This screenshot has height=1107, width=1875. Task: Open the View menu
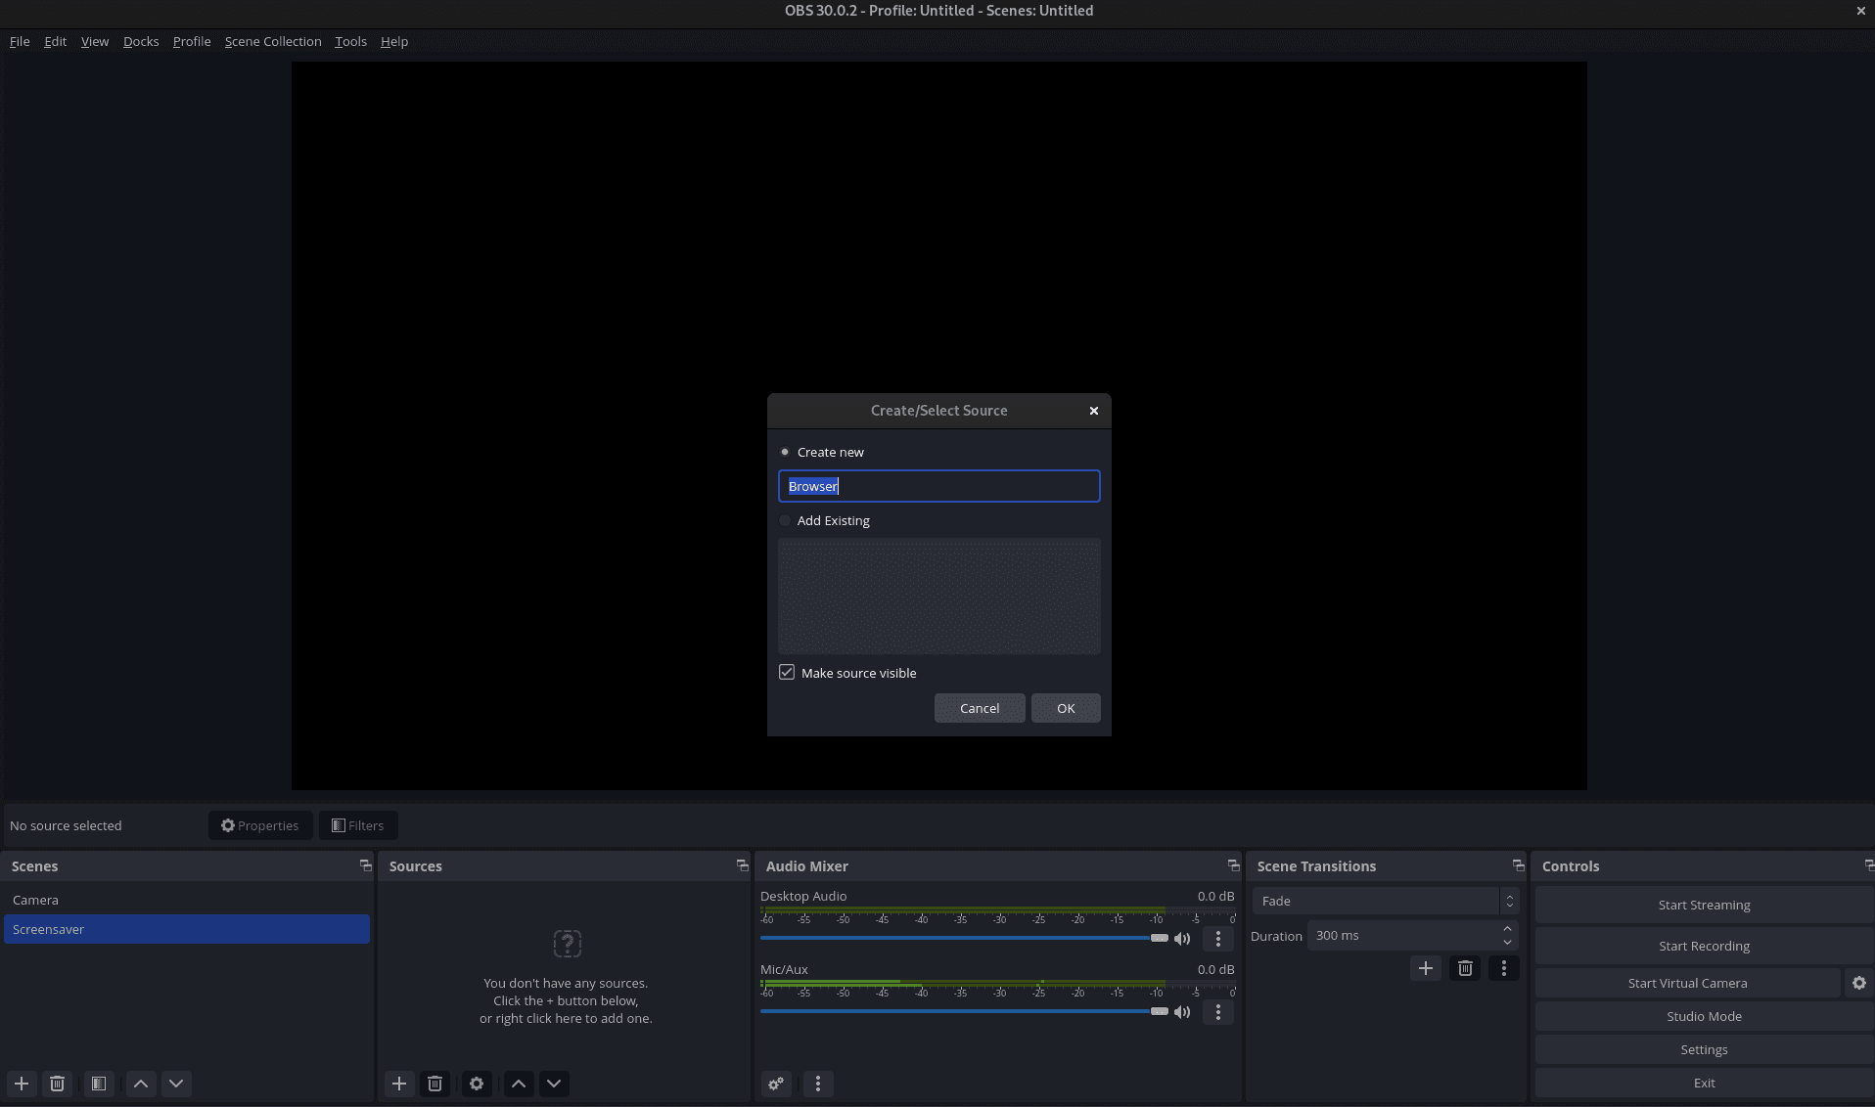(x=94, y=41)
